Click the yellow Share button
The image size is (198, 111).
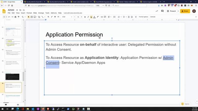[185, 11]
